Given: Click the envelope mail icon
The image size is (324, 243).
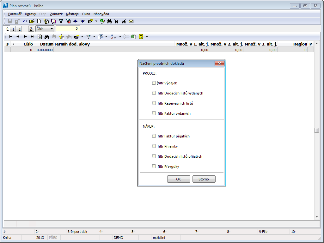Looking at the screenshot, I should coord(131,21).
